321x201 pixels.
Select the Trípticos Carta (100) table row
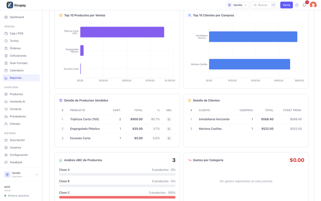click(x=117, y=119)
